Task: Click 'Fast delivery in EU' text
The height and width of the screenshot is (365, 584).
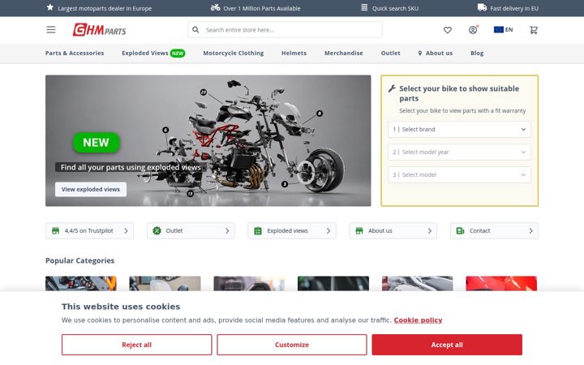Action: click(514, 8)
